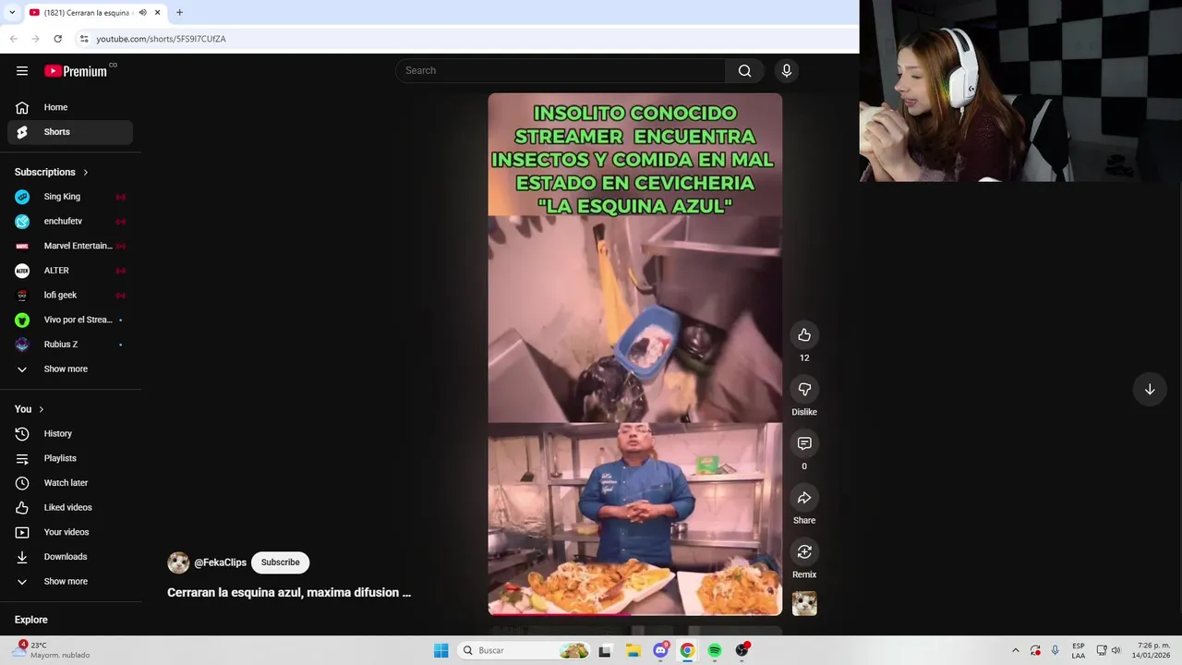The width and height of the screenshot is (1182, 665).
Task: Open OBS Studio from the taskbar
Action: pyautogui.click(x=742, y=650)
